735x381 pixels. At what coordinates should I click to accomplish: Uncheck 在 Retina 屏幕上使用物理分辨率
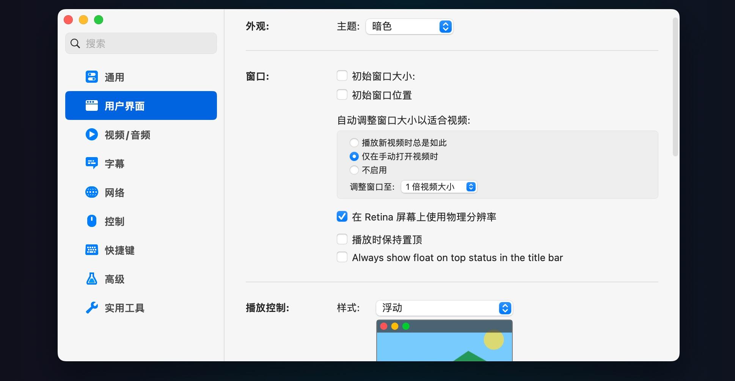(x=342, y=216)
